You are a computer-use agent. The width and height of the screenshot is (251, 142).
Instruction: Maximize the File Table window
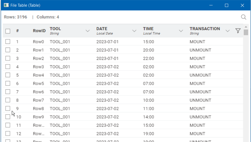point(226,5)
